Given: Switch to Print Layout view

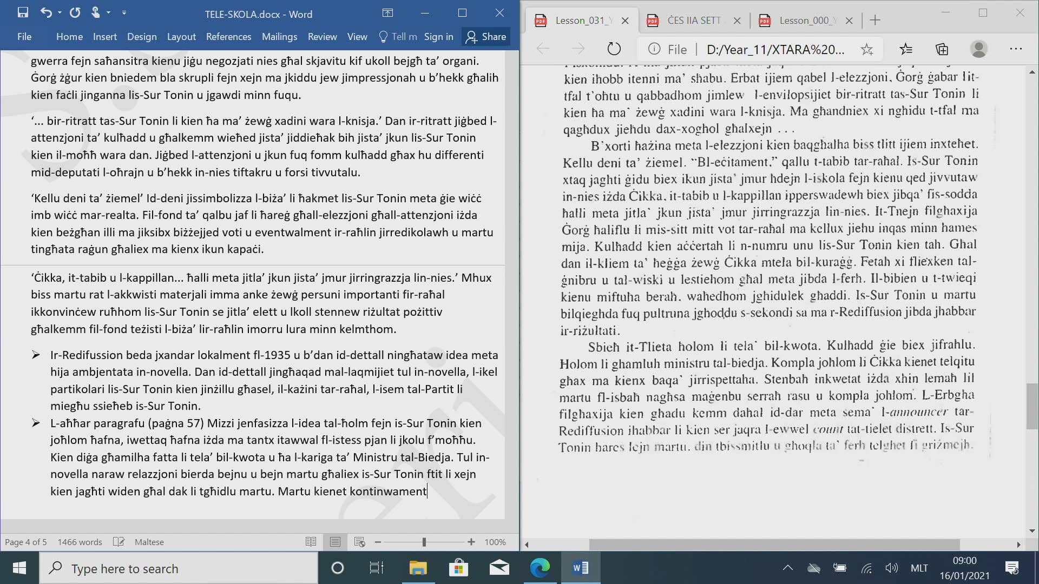Looking at the screenshot, I should (335, 542).
